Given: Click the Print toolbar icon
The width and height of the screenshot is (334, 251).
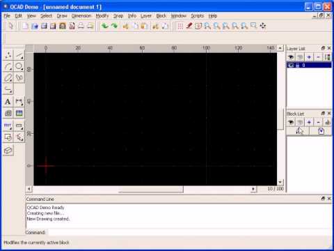Looking at the screenshot, I should pyautogui.click(x=81, y=26).
